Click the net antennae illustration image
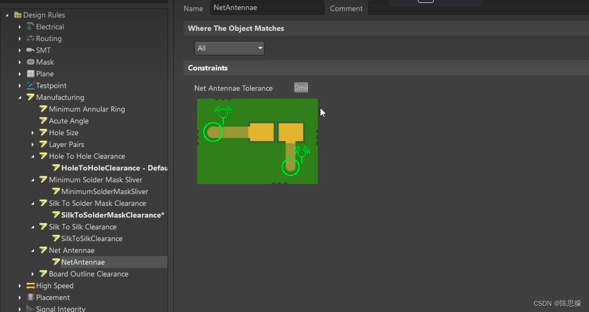589x312 pixels. point(257,141)
